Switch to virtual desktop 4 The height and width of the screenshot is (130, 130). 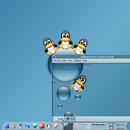pyautogui.click(x=71, y=128)
